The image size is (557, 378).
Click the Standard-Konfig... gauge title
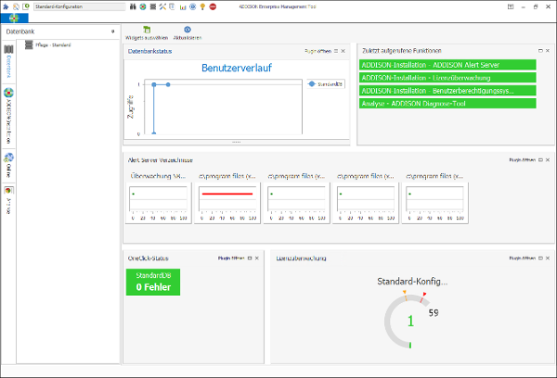coord(412,282)
